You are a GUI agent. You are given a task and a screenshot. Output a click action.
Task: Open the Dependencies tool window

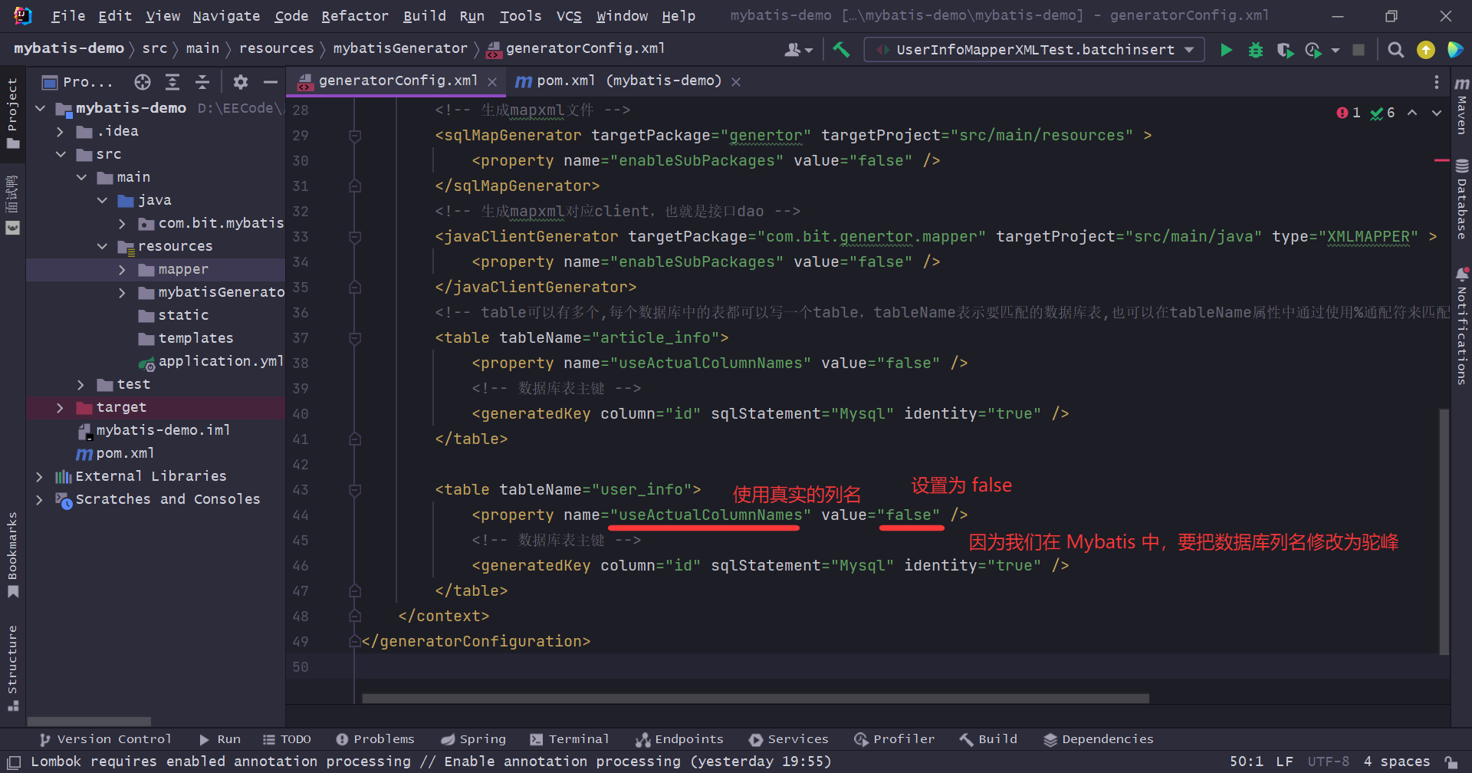pyautogui.click(x=1099, y=739)
